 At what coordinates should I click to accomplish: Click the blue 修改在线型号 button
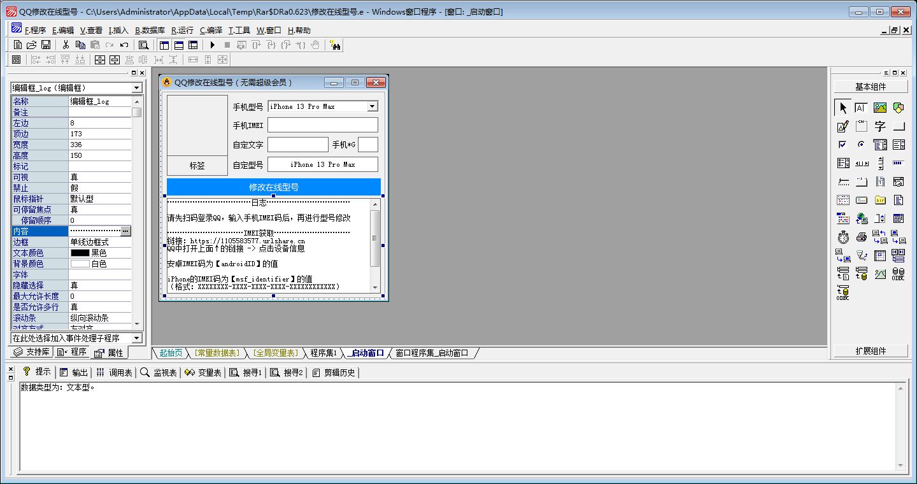(x=274, y=187)
